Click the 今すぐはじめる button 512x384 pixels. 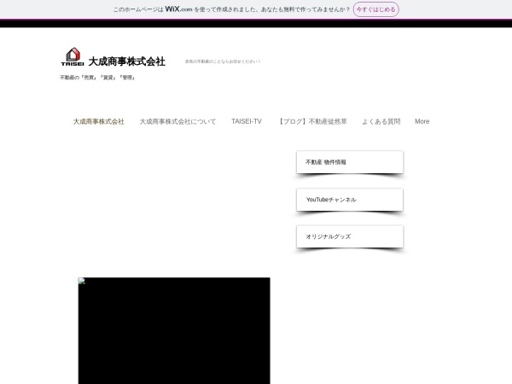pos(375,9)
